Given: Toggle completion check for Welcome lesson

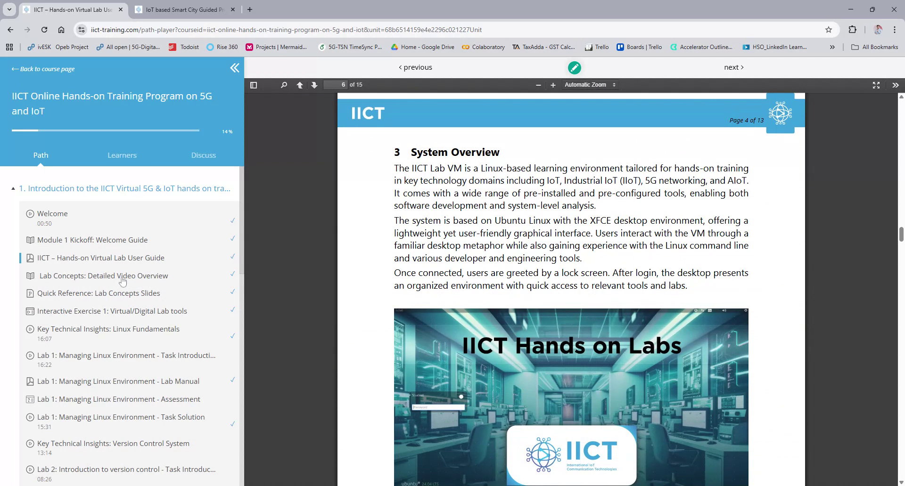Looking at the screenshot, I should (232, 220).
